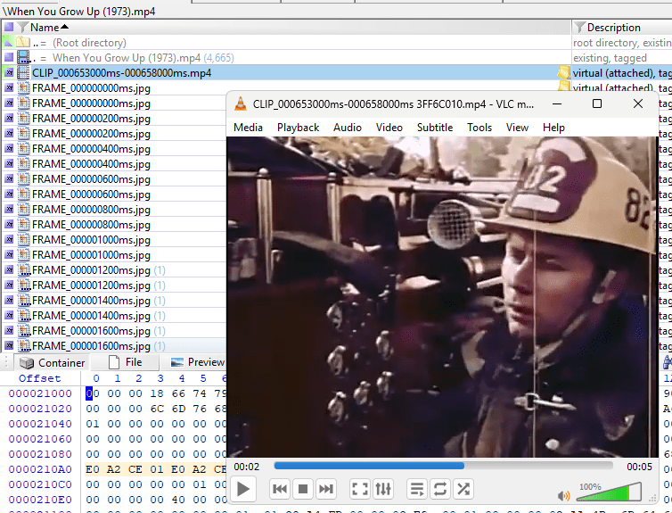
Task: Toggle loop repeat mode
Action: click(439, 489)
